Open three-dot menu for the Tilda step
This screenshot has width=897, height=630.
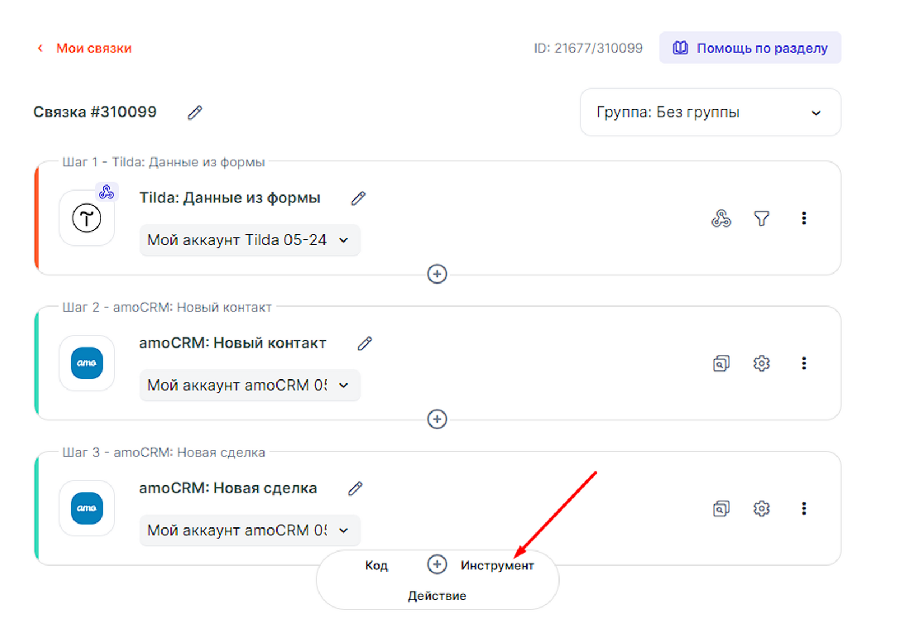point(803,218)
